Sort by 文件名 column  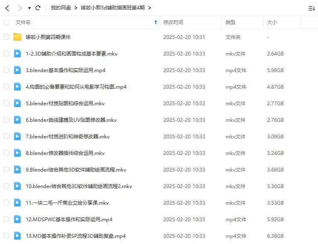tap(23, 22)
